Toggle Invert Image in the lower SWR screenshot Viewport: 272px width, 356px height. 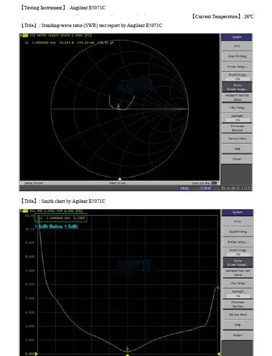pyautogui.click(x=238, y=252)
